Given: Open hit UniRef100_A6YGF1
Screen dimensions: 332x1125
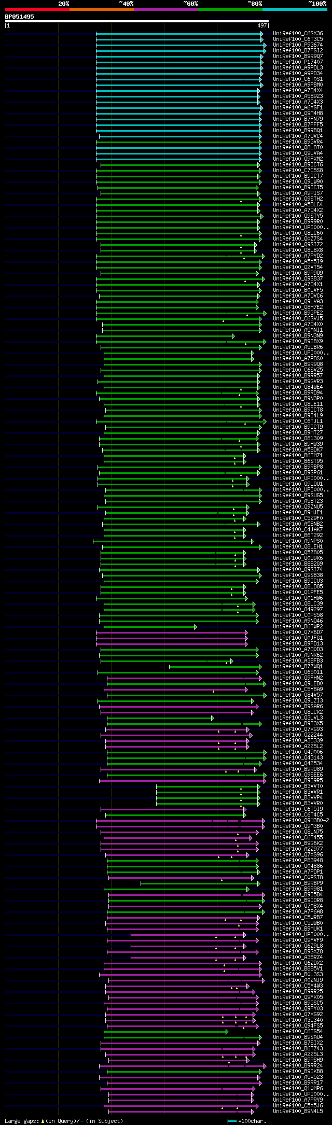Looking at the screenshot, I should click(x=298, y=108).
